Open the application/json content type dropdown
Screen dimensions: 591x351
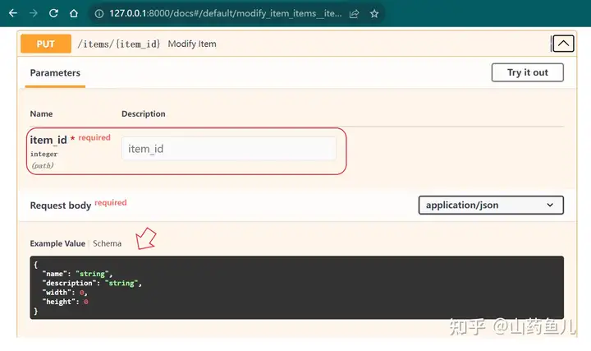(491, 205)
